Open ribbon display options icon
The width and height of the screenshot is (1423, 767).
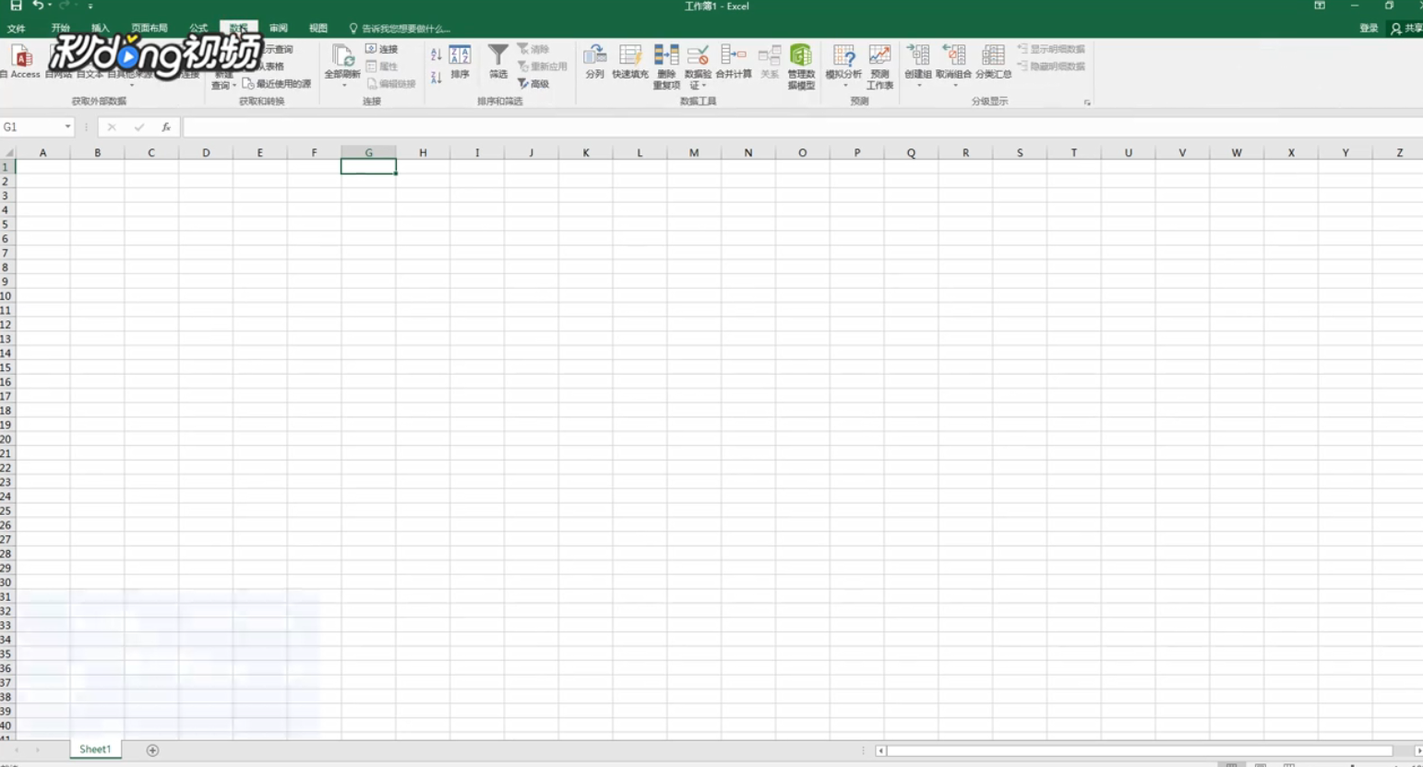[x=1320, y=6]
